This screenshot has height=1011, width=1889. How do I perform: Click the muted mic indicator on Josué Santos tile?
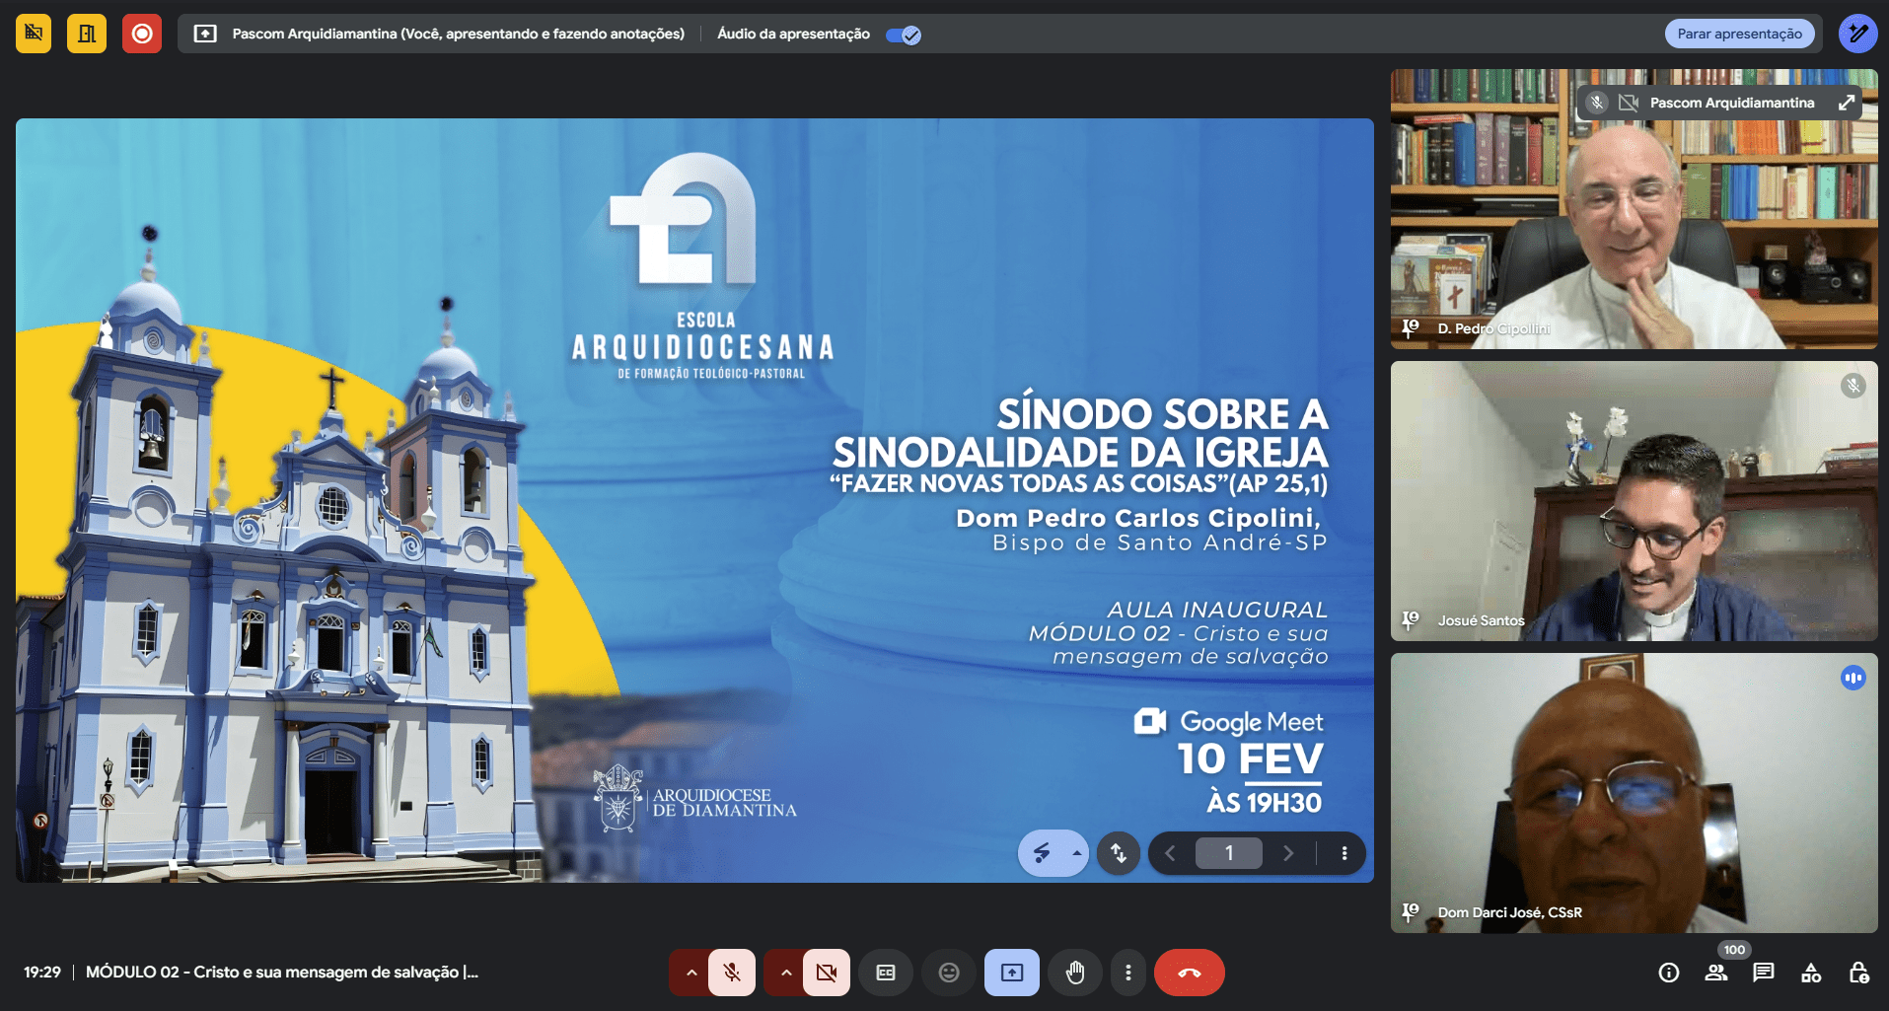1853,386
